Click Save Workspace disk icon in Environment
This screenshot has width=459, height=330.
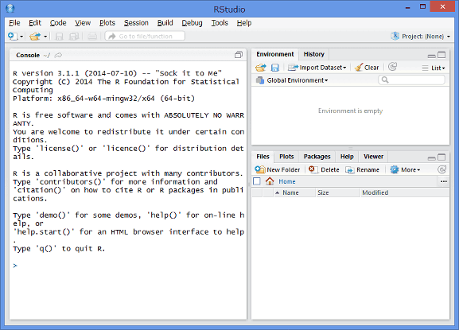(x=275, y=68)
